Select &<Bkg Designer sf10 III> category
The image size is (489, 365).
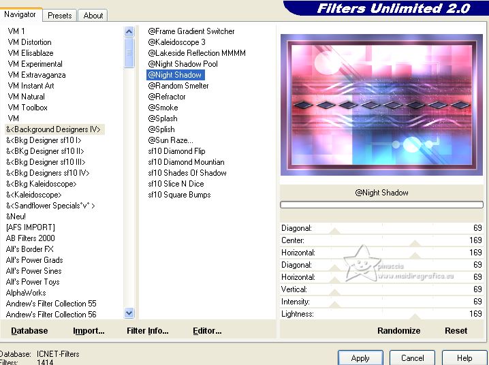tap(46, 162)
